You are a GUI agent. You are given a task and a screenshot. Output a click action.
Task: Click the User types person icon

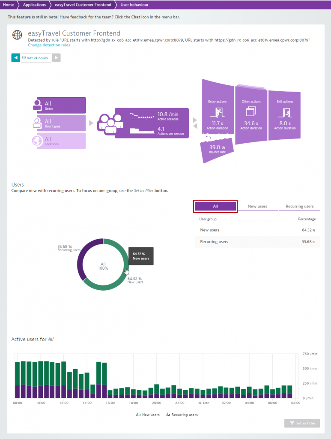pyautogui.click(x=37, y=123)
